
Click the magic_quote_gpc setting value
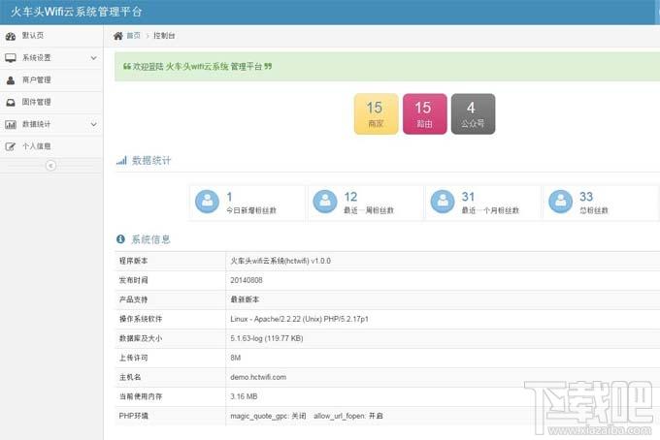(268, 416)
